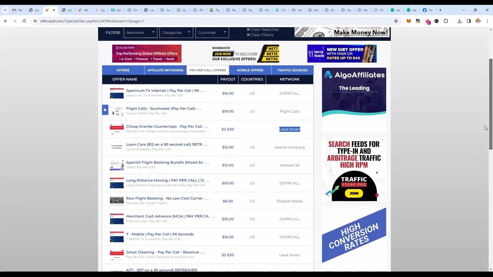Open Merchant Cash Advance (MCA) offer
Screen dimensions: 493x277
170,216
